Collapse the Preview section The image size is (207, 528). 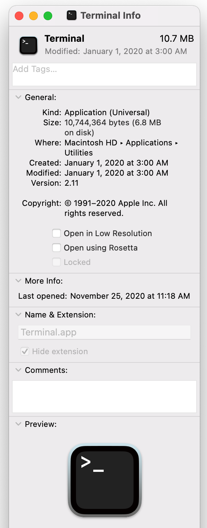coord(18,424)
